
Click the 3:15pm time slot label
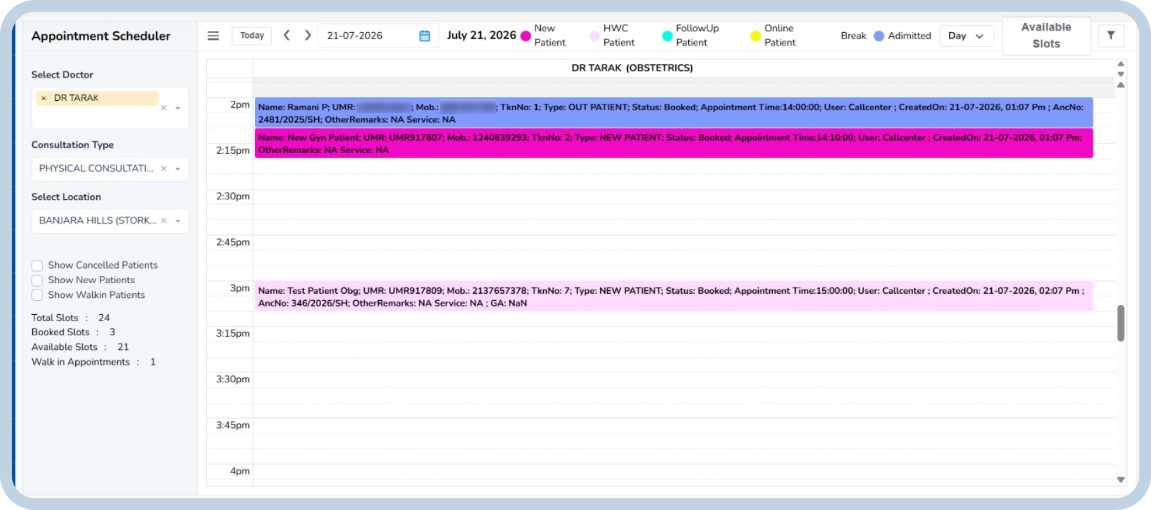(233, 334)
